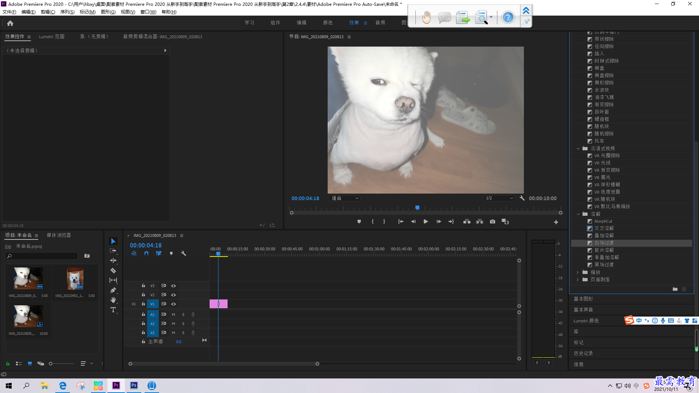Select the Hand tool in the tools panel
699x393 pixels.
click(113, 300)
